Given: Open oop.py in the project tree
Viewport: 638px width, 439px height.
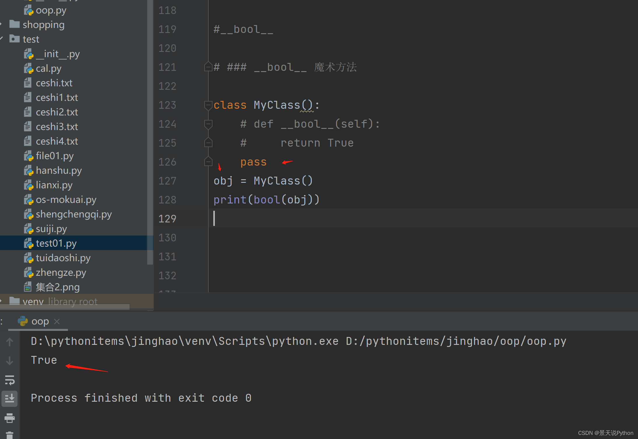Looking at the screenshot, I should (x=51, y=10).
